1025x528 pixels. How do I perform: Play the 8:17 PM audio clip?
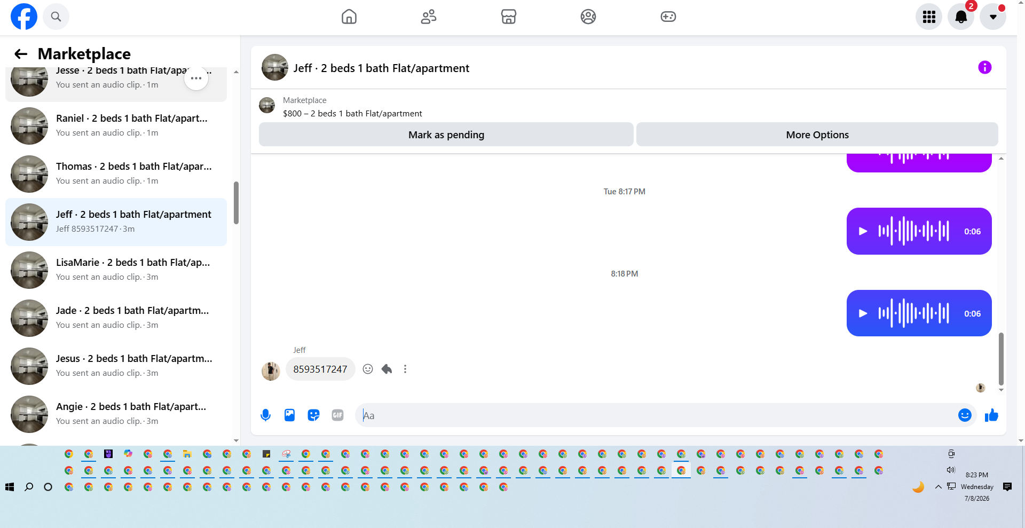863,231
